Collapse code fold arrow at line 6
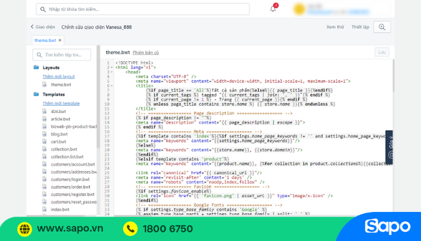Viewport: 421px width, 241px height. click(111, 86)
